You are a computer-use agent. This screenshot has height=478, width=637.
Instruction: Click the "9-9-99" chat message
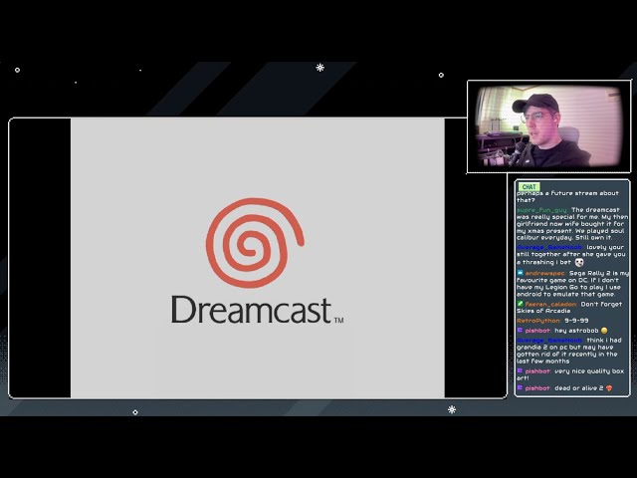[576, 321]
